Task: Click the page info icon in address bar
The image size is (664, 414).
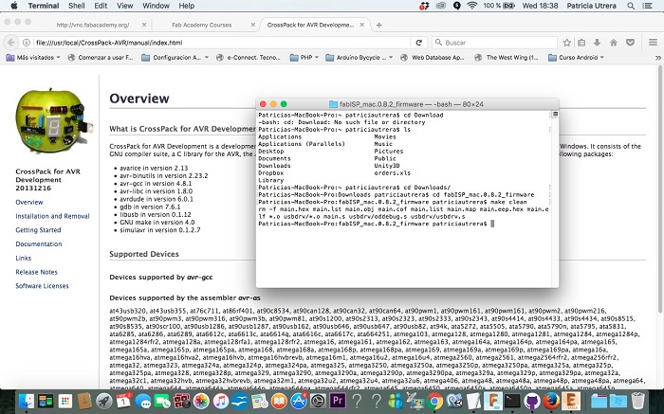Action: 27,43
